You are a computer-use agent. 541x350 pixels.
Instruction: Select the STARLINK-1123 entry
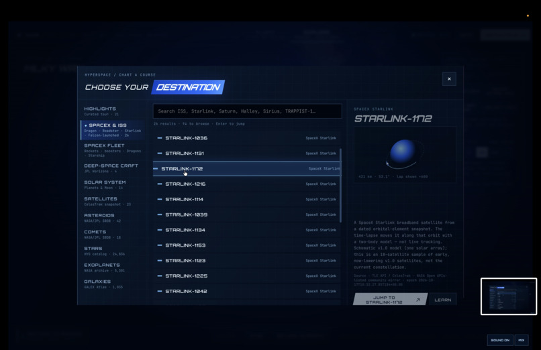[x=246, y=260]
